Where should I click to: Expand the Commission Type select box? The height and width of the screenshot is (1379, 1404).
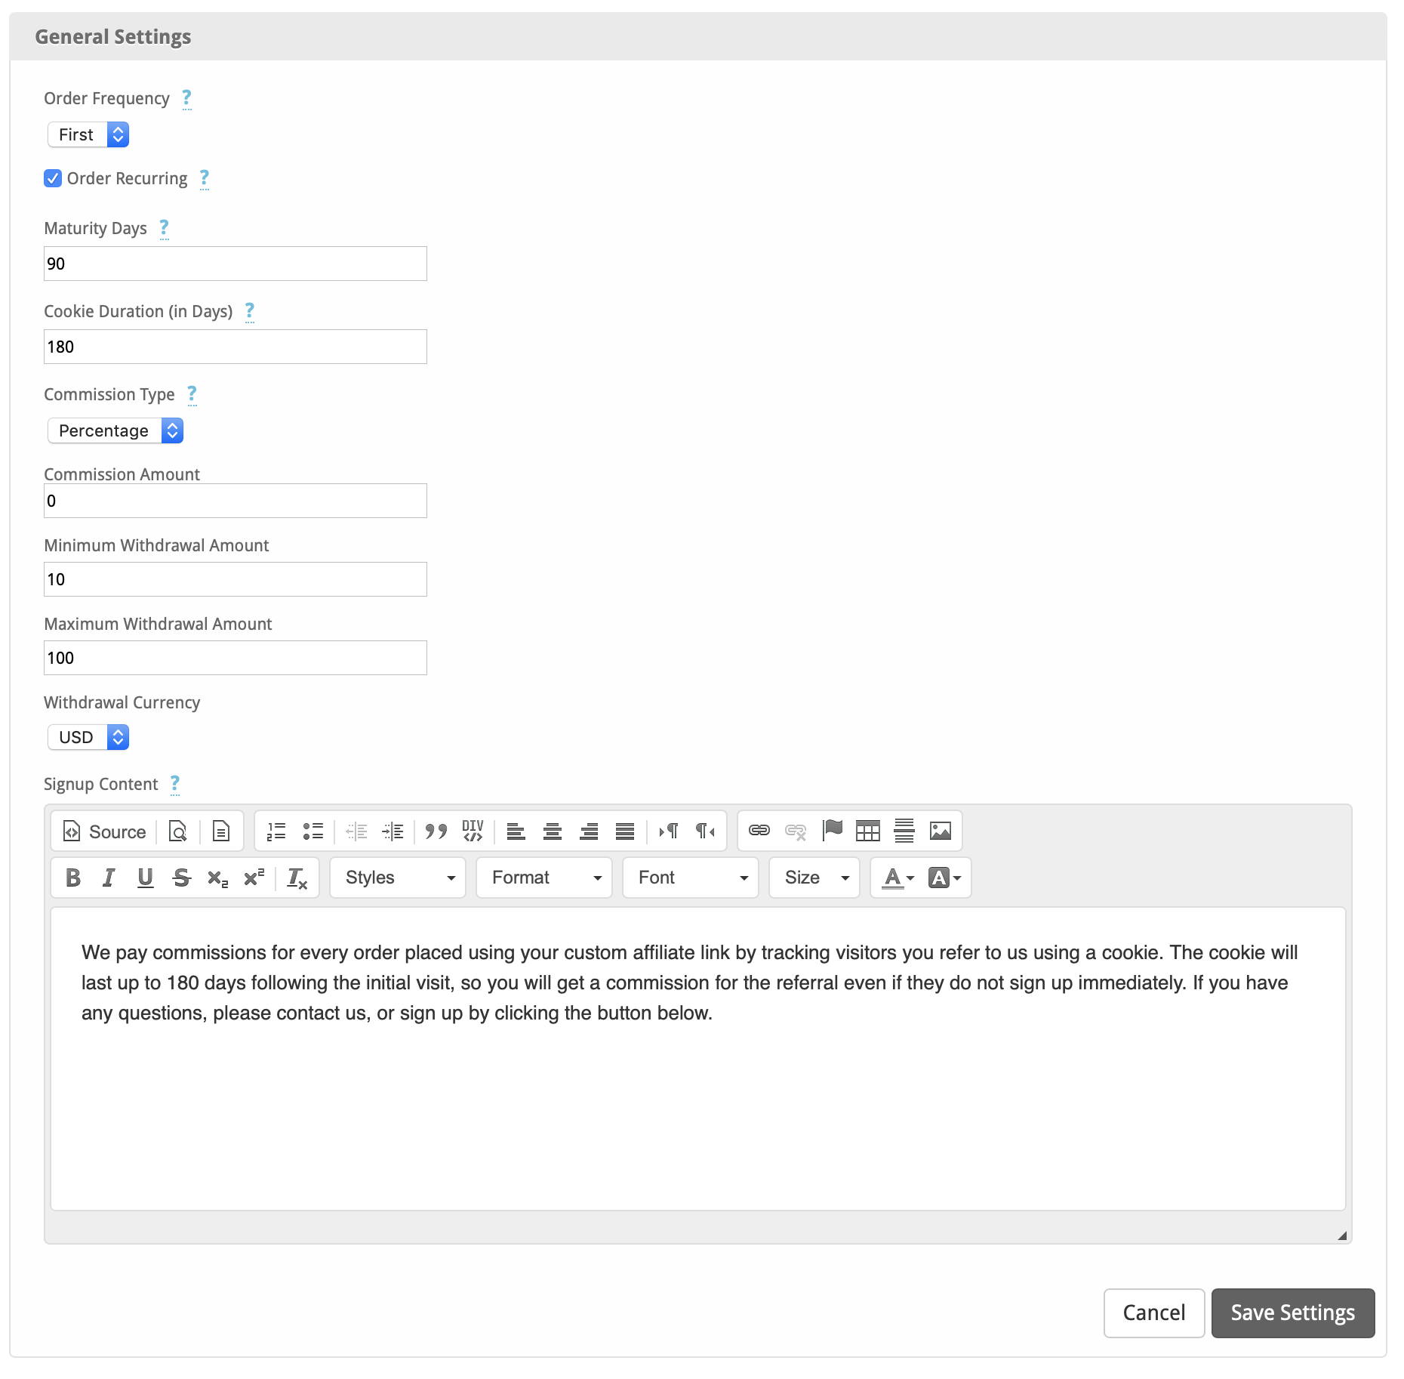115,430
